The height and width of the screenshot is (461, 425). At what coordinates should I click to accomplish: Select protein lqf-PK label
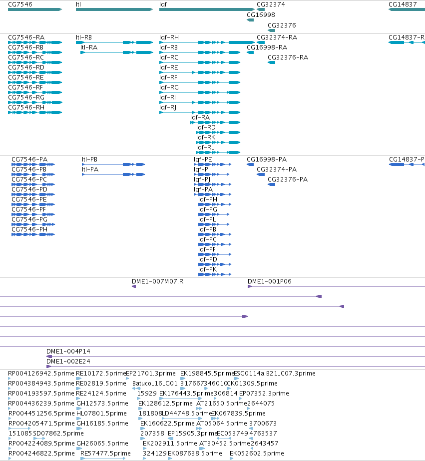pos(207,269)
